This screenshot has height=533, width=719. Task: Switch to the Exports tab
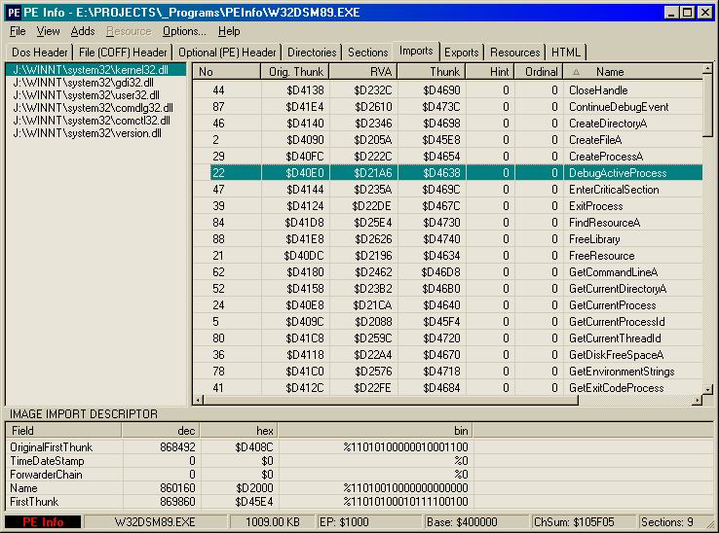(x=461, y=53)
